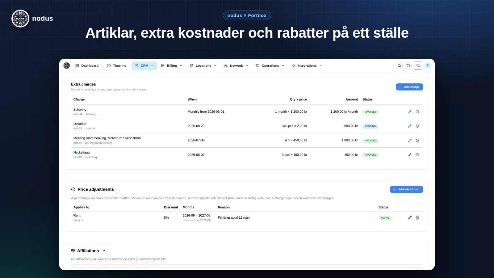Click the 5% discount value for Rent
The height and width of the screenshot is (278, 494).
point(166,218)
